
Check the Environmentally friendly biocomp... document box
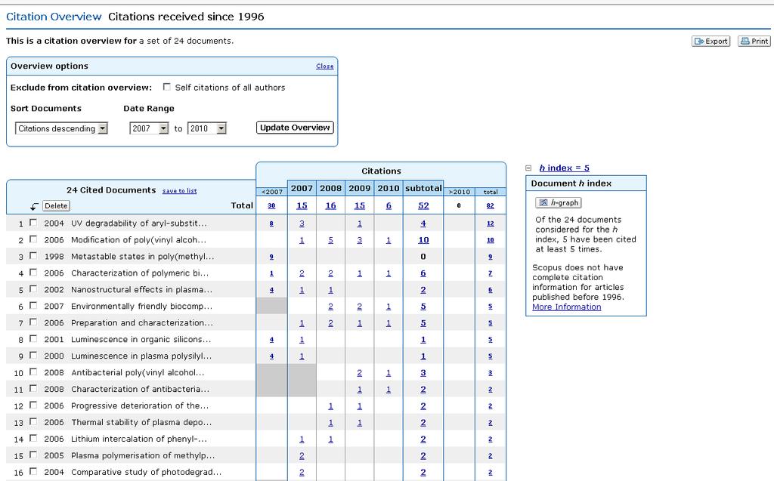pyautogui.click(x=33, y=305)
